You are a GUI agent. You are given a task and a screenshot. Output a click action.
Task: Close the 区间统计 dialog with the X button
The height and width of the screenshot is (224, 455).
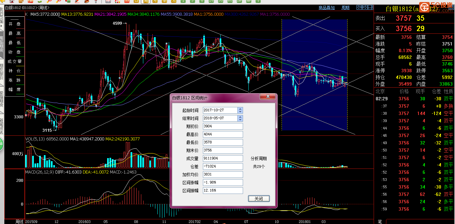pyautogui.click(x=268, y=97)
